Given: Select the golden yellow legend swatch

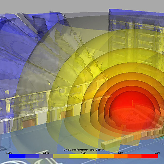Looking at the screenshot, I should click(x=90, y=156).
